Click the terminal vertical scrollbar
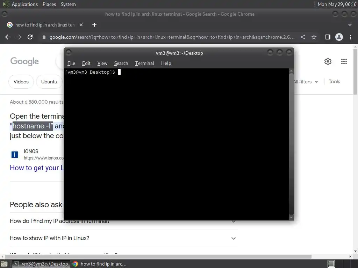 [x=291, y=144]
